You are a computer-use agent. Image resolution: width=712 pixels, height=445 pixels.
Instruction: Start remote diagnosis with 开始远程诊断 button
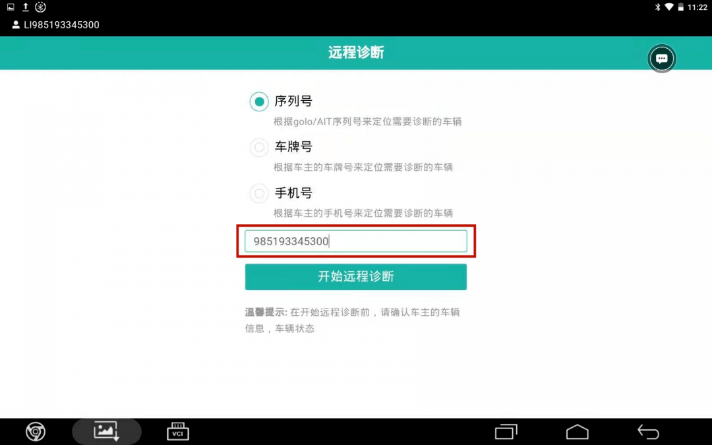(355, 277)
